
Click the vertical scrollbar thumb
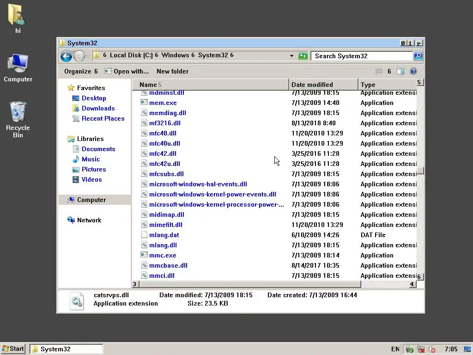(420, 171)
